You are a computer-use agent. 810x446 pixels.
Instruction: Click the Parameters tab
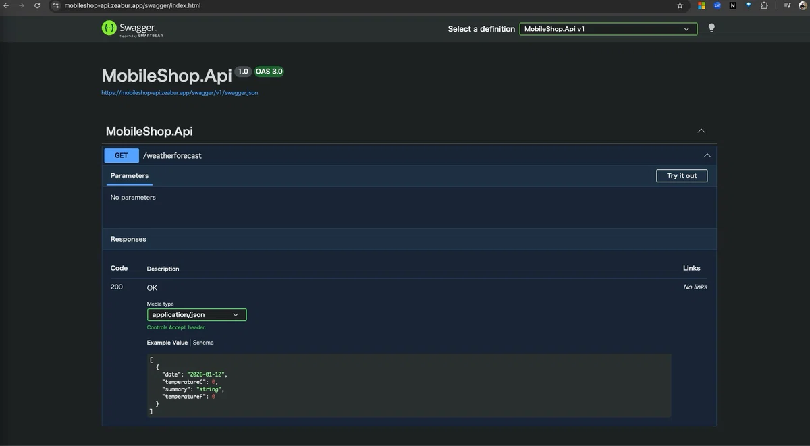click(x=130, y=175)
